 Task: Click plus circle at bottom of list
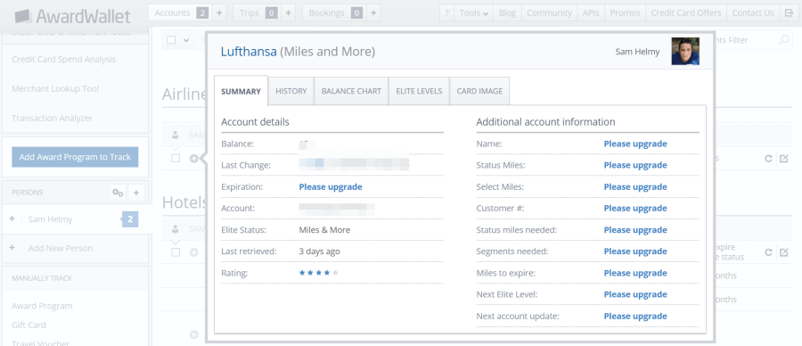tap(194, 334)
